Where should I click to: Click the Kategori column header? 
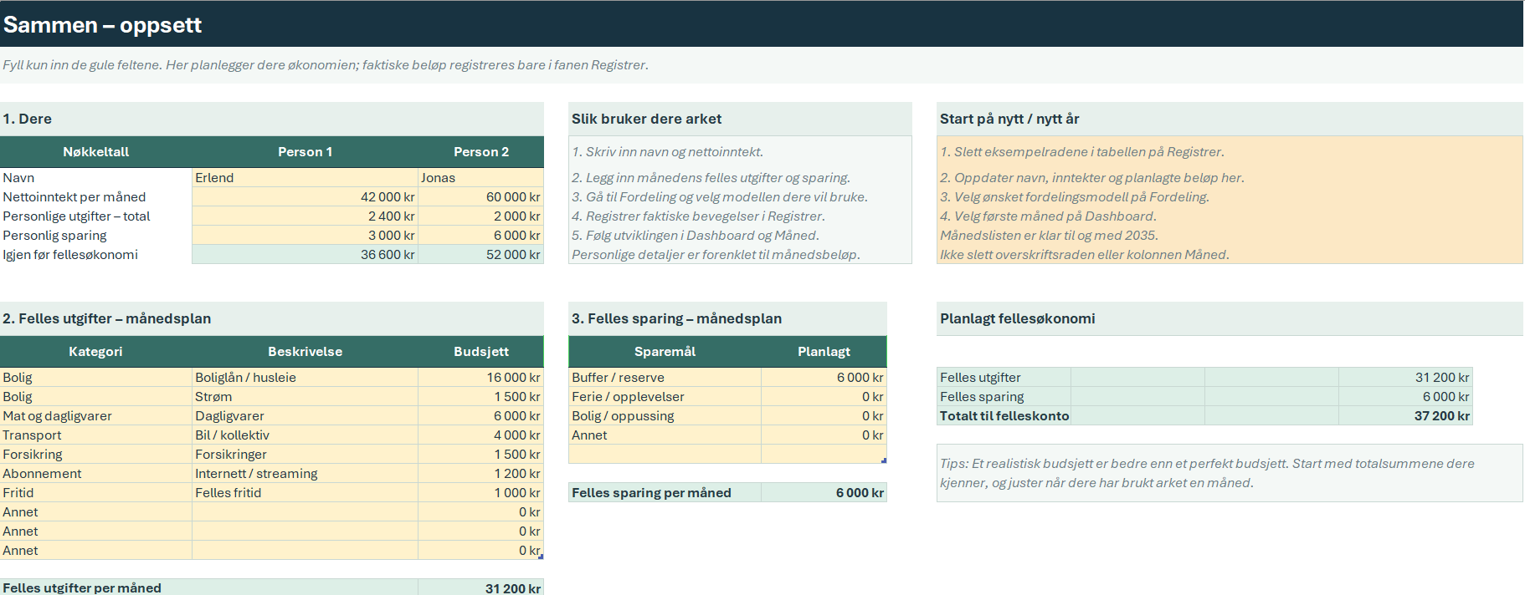95,351
